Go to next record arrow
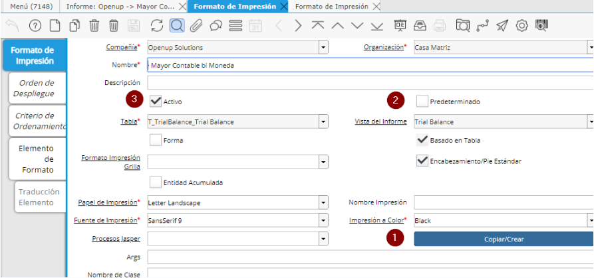 click(x=298, y=26)
